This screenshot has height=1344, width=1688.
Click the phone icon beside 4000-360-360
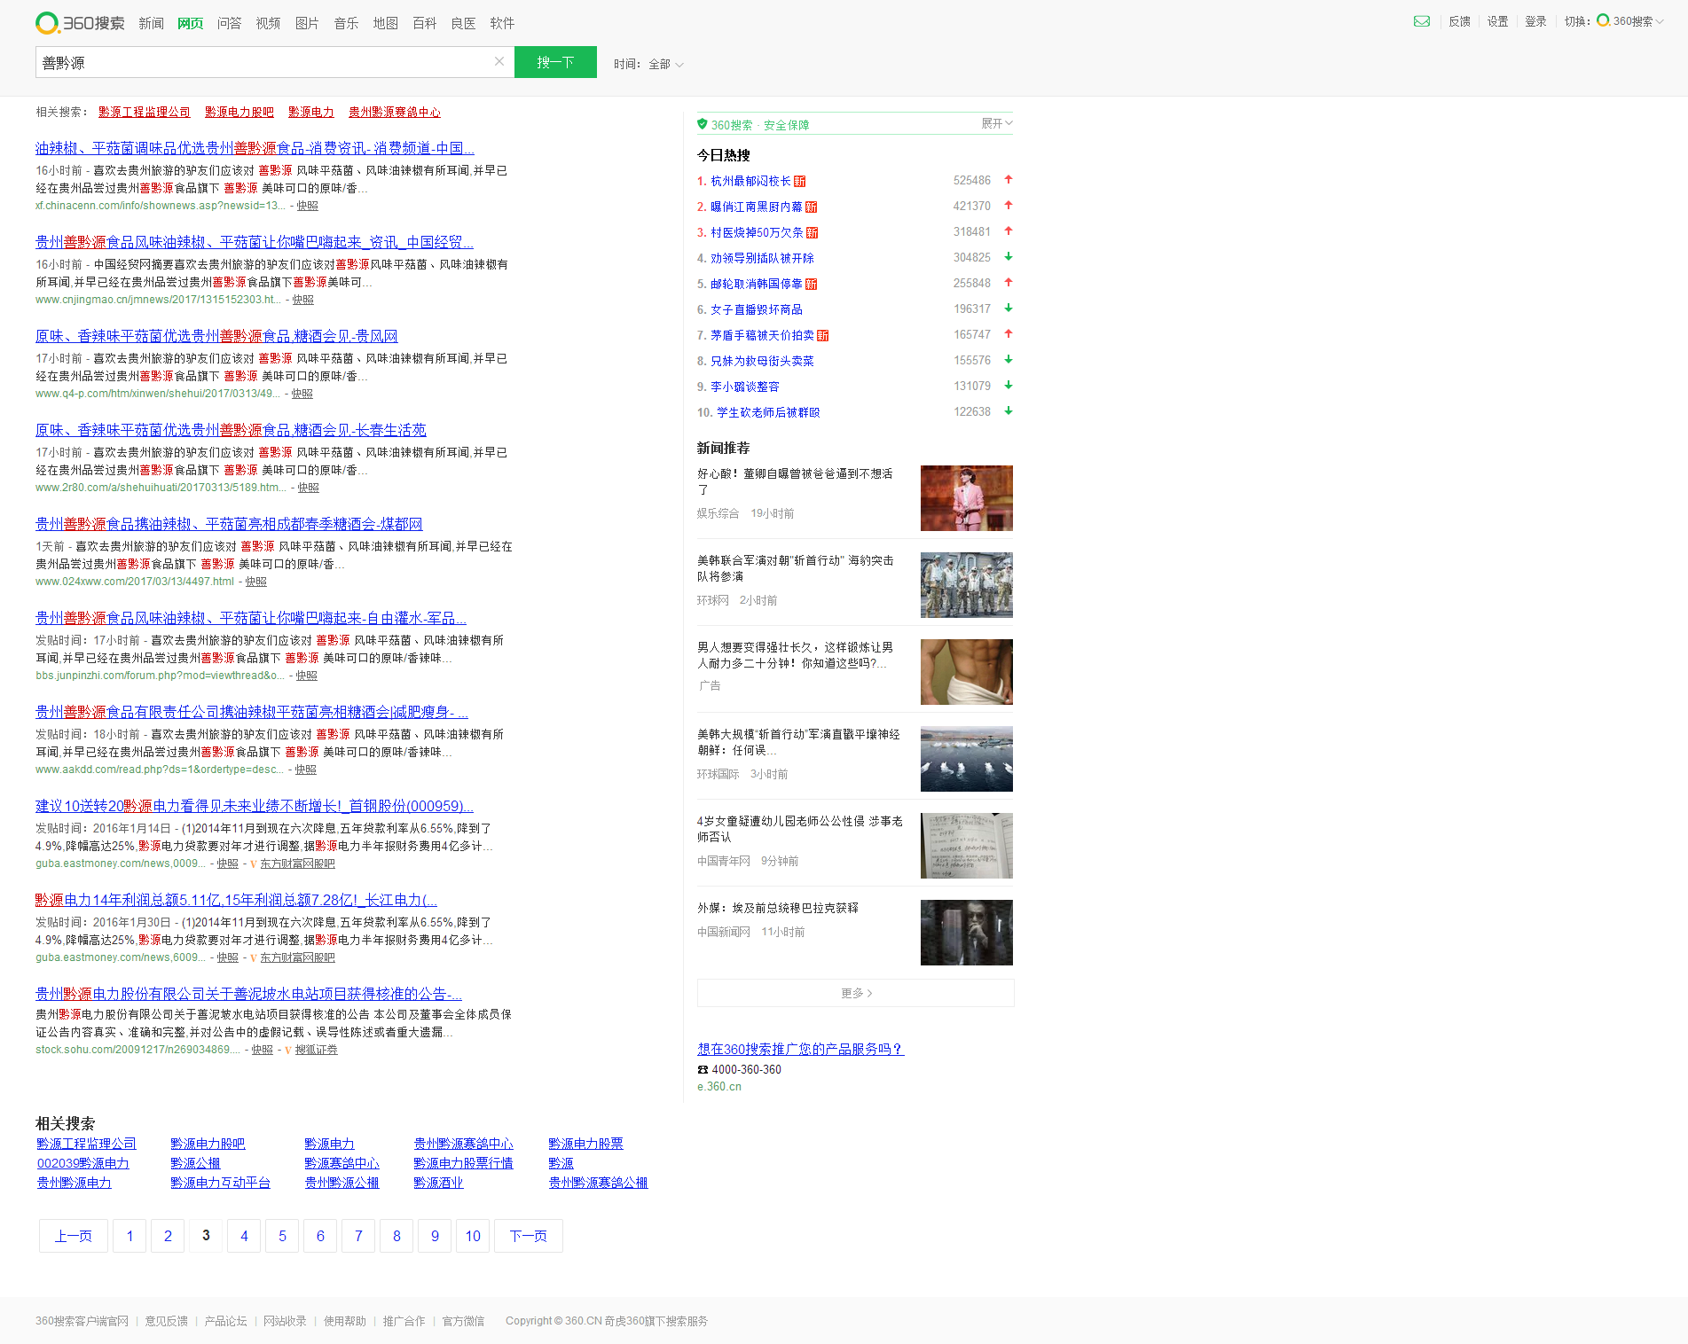tap(703, 1069)
